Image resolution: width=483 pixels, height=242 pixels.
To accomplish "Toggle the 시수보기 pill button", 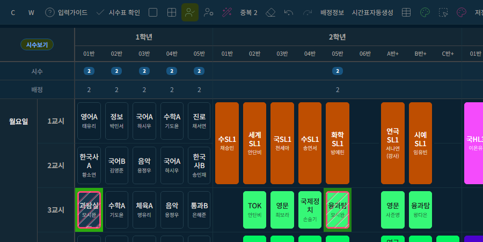I will 37,44.
